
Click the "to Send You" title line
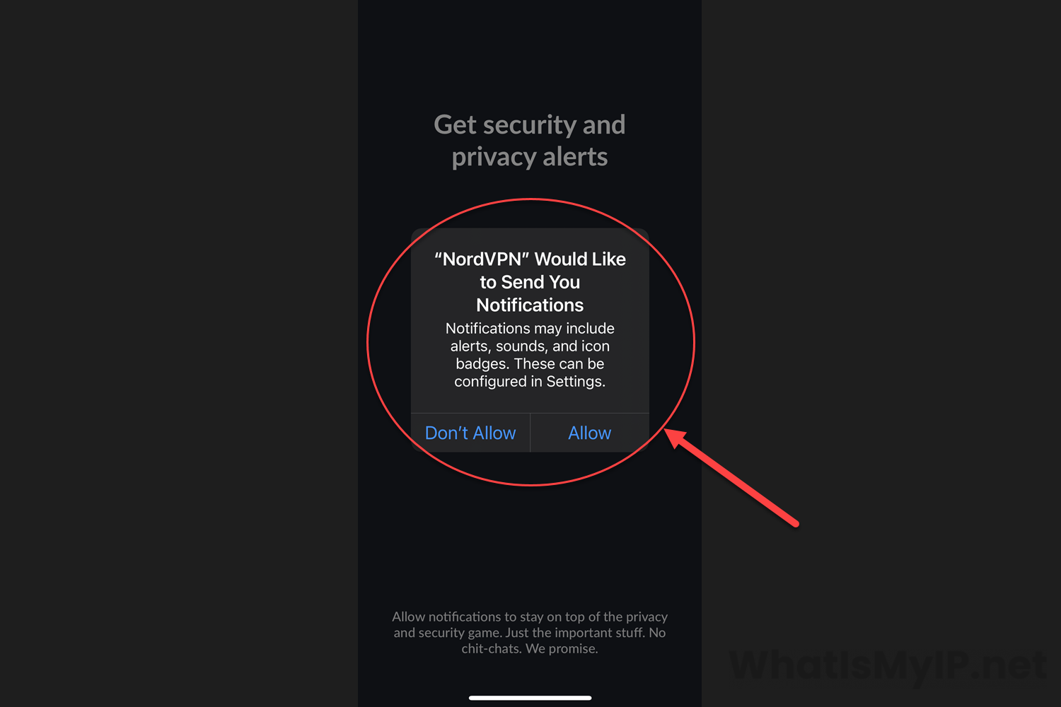(530, 282)
